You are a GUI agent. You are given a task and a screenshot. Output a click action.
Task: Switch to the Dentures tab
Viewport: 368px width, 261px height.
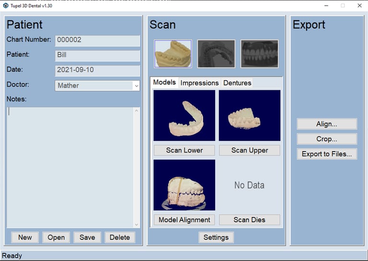tap(237, 83)
